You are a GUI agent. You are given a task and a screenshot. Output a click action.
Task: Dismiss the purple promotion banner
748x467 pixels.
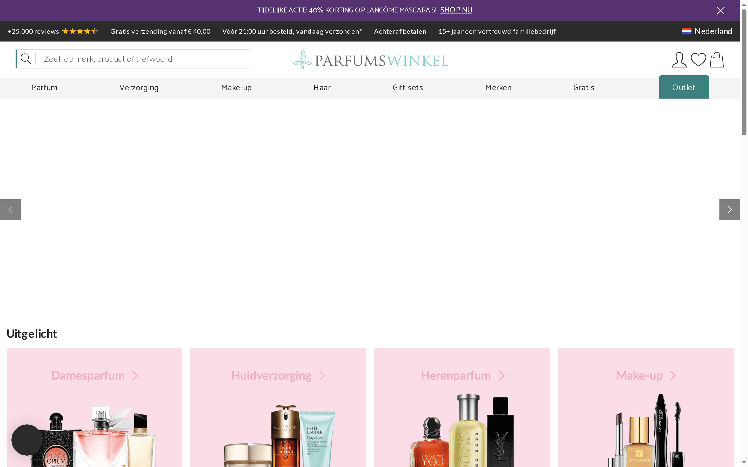point(720,10)
